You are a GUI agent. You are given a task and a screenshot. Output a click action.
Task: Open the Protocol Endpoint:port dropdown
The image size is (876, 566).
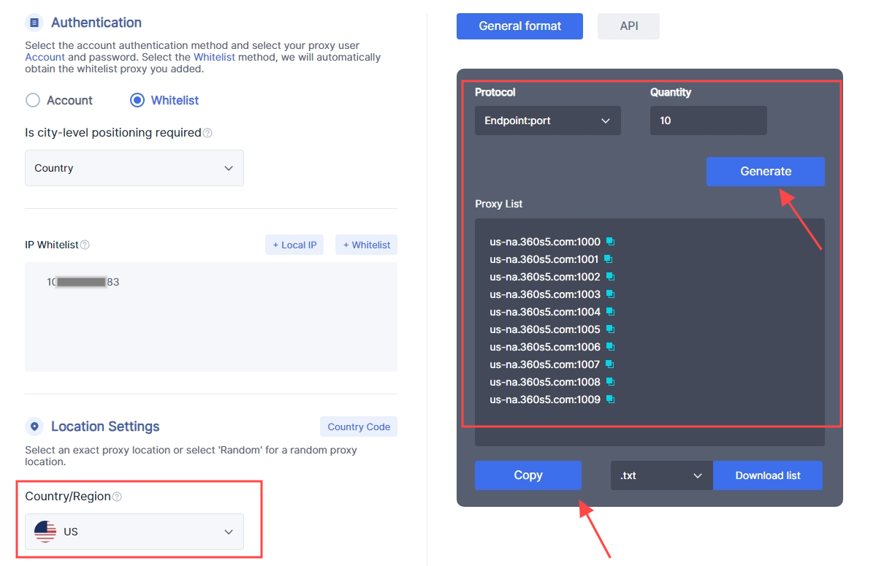point(547,121)
